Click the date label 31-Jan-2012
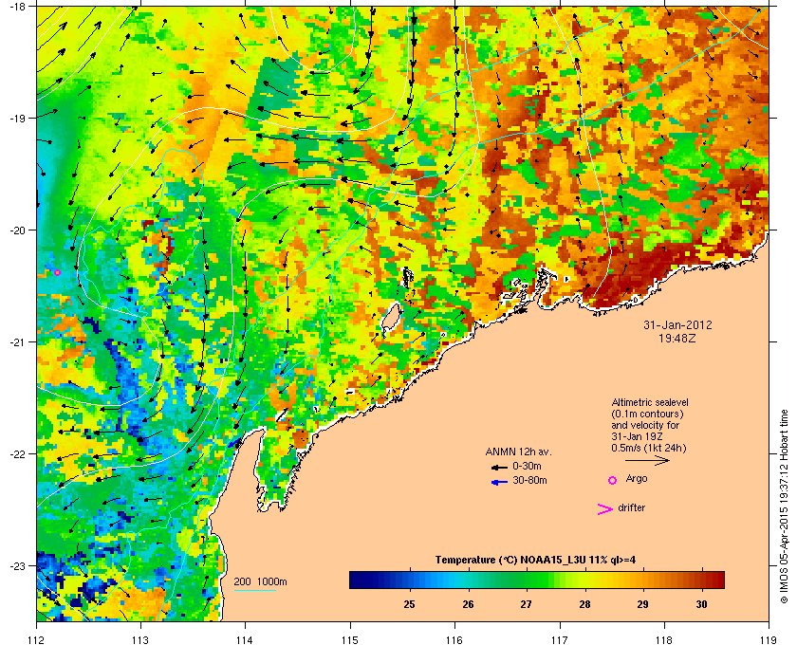The image size is (797, 645). tap(677, 324)
